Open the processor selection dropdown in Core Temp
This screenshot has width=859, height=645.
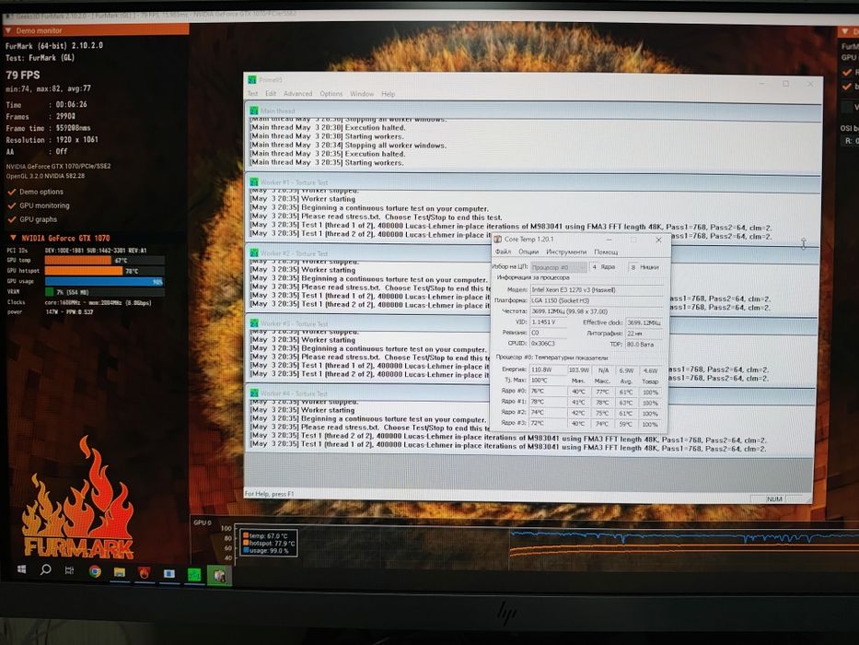[559, 267]
